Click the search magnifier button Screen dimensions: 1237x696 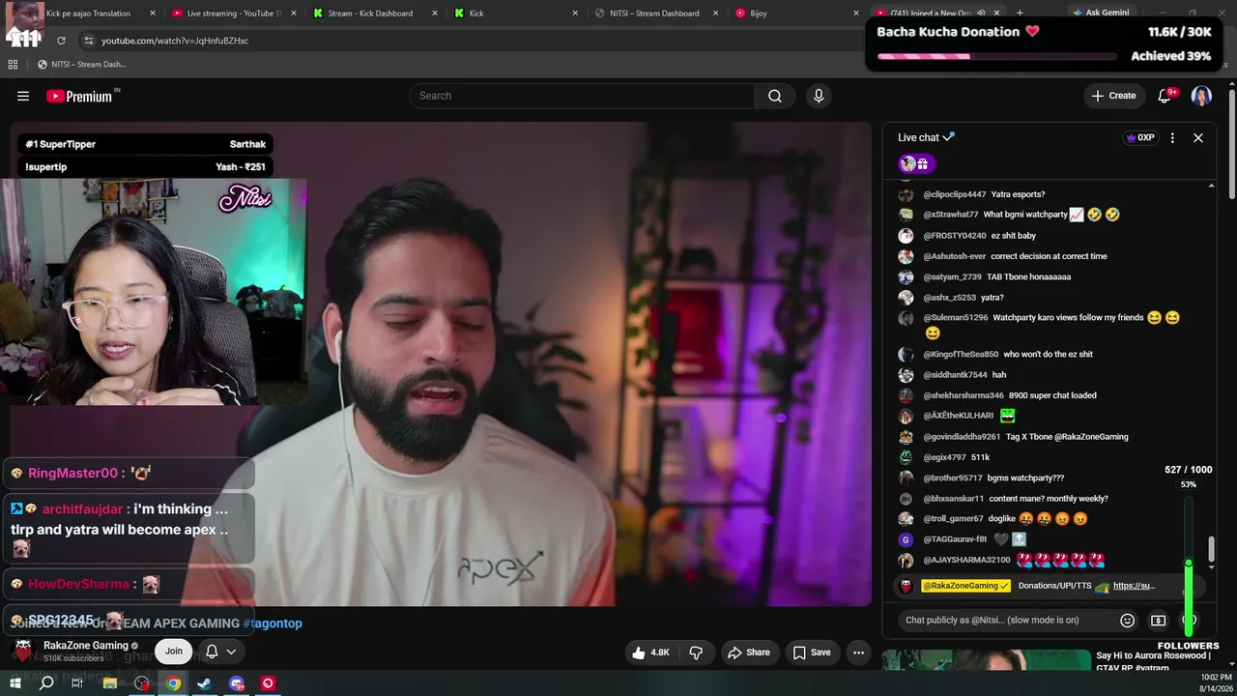[775, 96]
